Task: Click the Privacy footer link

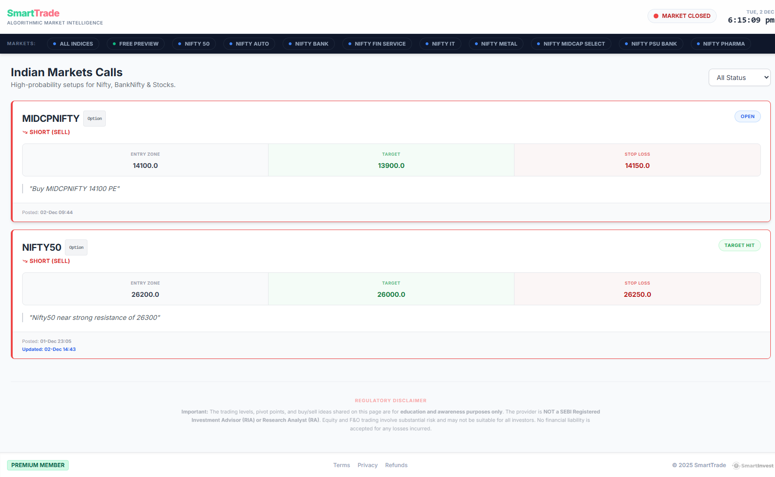Action: coord(367,465)
